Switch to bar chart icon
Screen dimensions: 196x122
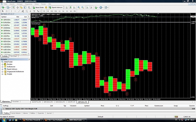pos(67,7)
